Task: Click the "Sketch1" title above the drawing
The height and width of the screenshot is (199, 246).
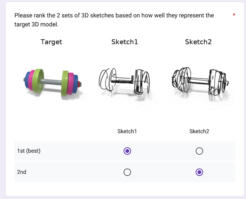Action: 125,42
